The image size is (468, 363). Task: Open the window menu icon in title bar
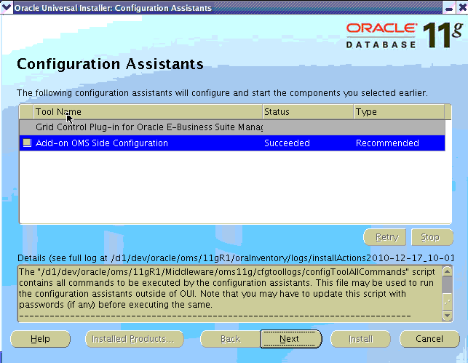7,7
